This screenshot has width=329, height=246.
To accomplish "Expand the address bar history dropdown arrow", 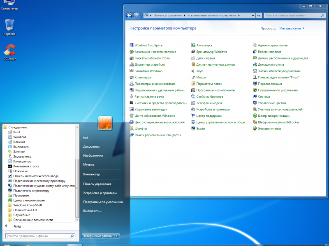I will (x=253, y=16).
